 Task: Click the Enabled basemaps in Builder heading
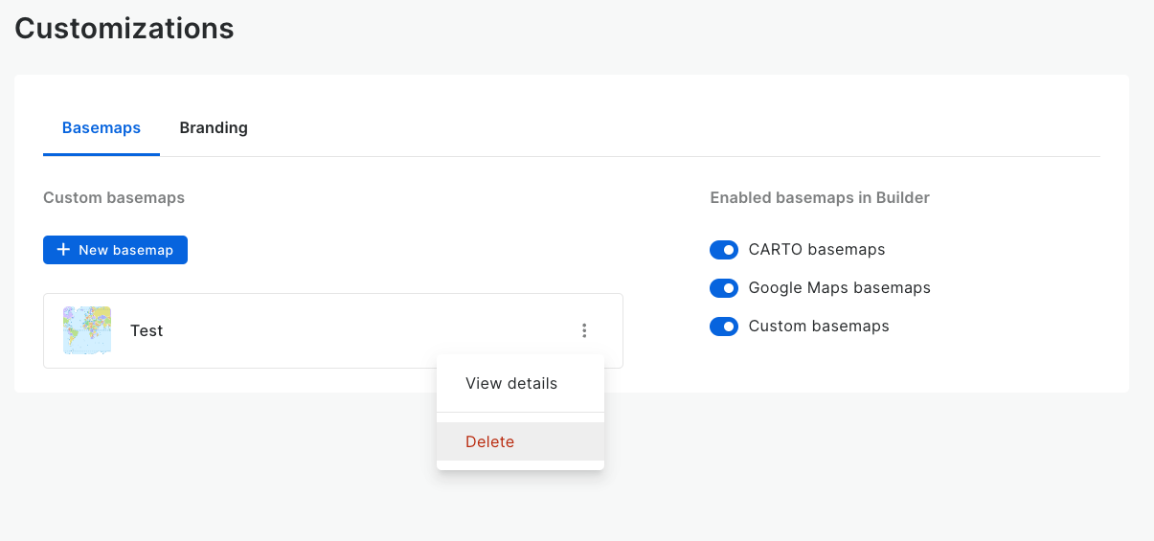[x=820, y=198]
